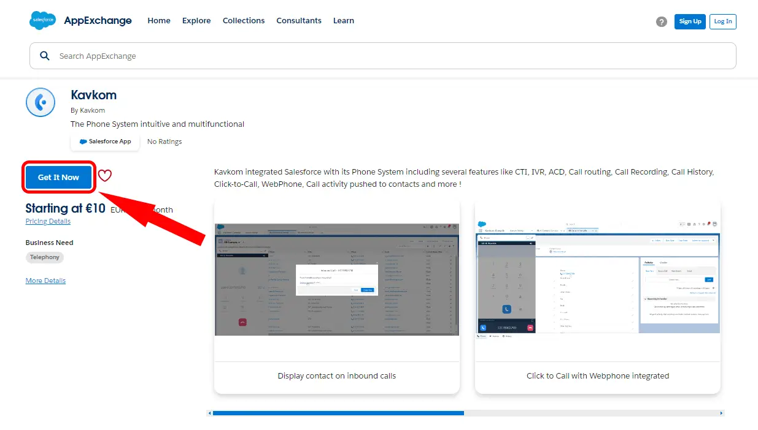The width and height of the screenshot is (758, 430).
Task: Open the Pricing Details link
Action: [x=48, y=221]
